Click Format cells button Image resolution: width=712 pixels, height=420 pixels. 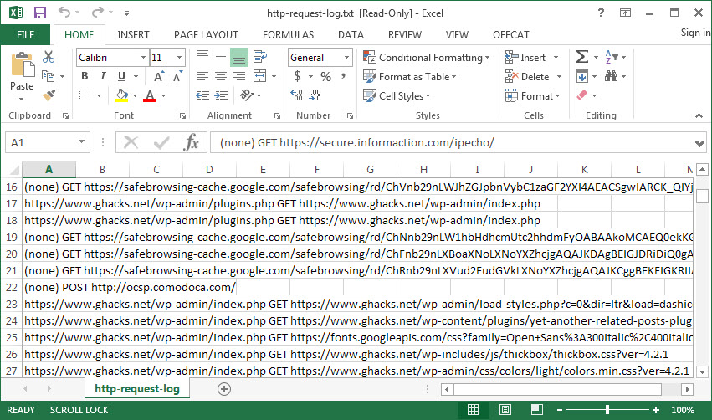tap(533, 96)
